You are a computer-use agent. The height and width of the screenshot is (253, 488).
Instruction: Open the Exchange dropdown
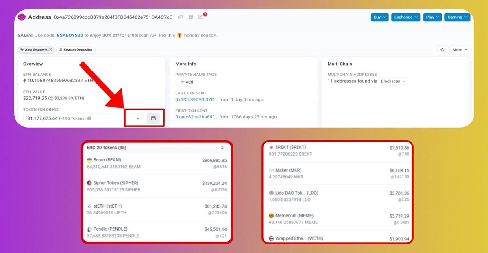pos(406,17)
